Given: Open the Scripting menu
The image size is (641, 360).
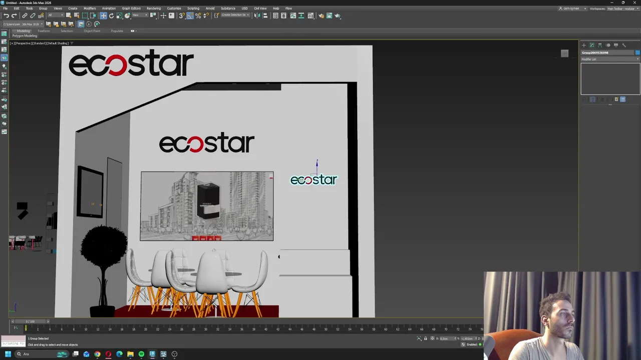Looking at the screenshot, I should [x=193, y=8].
